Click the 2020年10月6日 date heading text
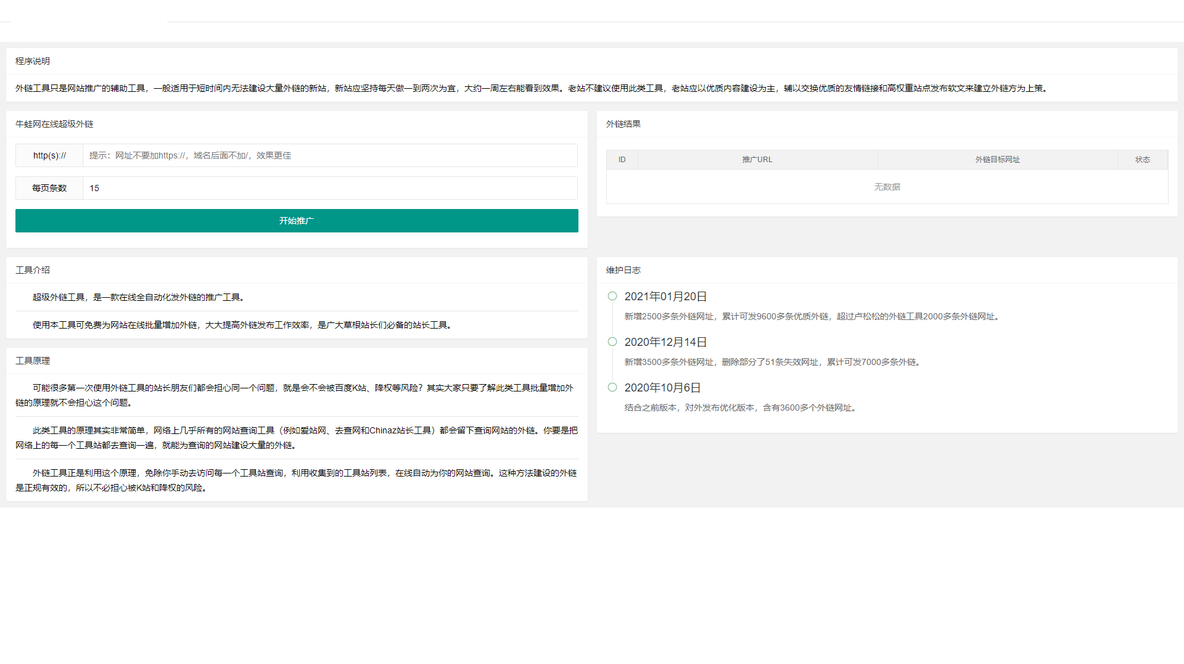This screenshot has height=664, width=1184. 662,388
